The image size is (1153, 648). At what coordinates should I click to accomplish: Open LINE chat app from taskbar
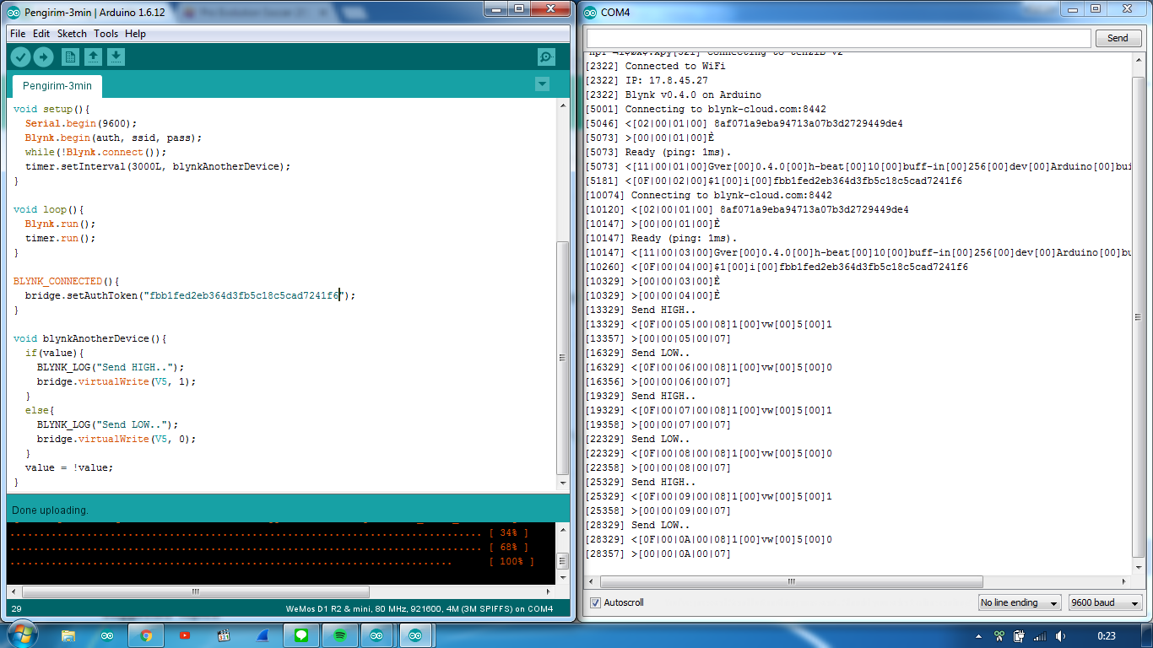[x=300, y=635]
